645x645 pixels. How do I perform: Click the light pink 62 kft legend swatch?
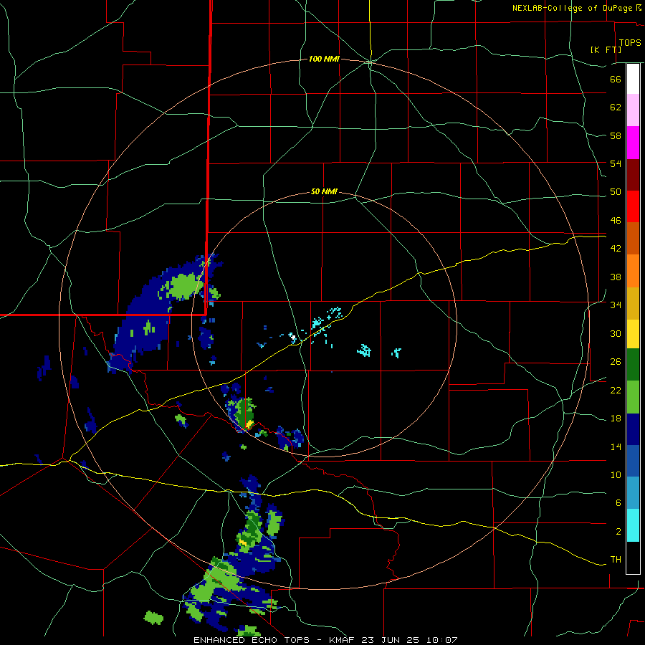[633, 110]
